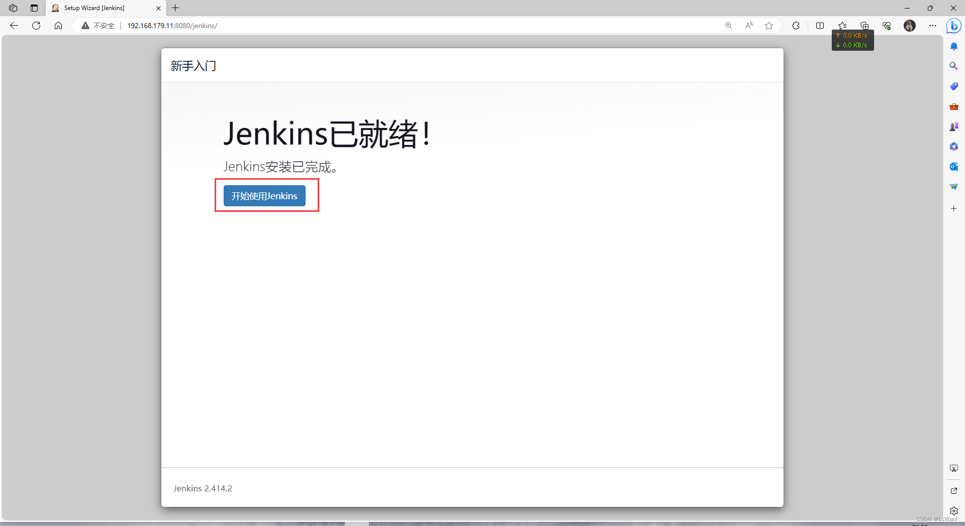Click the Jenkins 2.414.2 version text

click(x=203, y=488)
